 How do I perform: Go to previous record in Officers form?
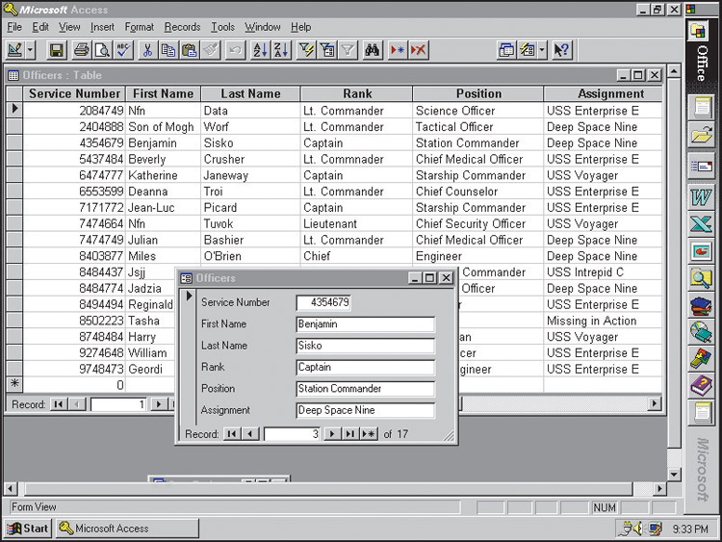[250, 434]
